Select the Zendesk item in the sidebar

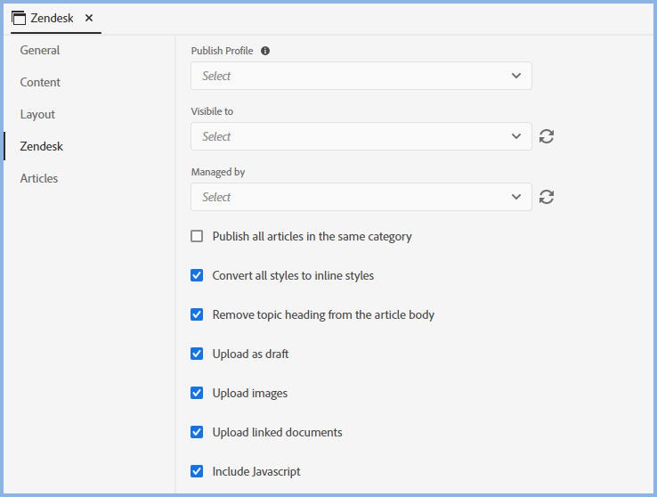[x=42, y=147]
